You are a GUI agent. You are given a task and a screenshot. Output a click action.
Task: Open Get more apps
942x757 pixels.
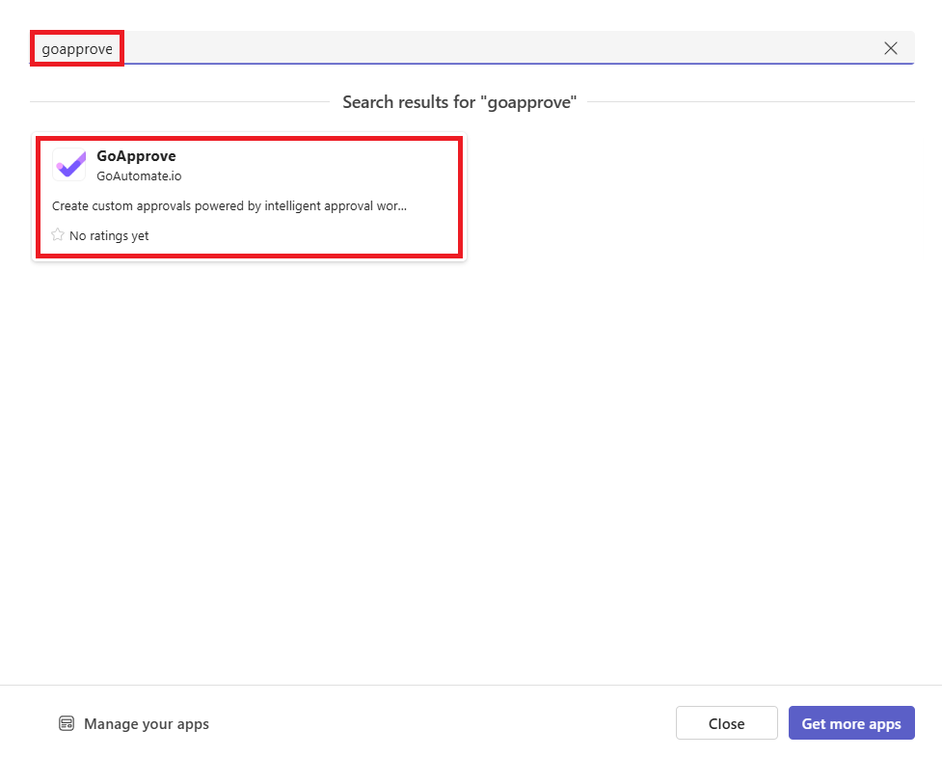850,723
